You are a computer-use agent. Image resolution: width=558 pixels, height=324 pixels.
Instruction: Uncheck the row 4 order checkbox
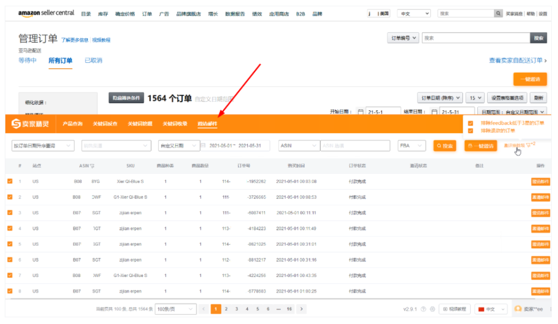pos(10,229)
